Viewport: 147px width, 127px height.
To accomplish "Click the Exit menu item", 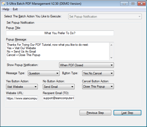I will coord(15,9).
